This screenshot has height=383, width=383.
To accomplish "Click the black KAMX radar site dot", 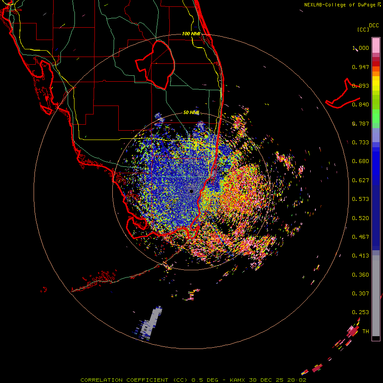I will [191, 191].
